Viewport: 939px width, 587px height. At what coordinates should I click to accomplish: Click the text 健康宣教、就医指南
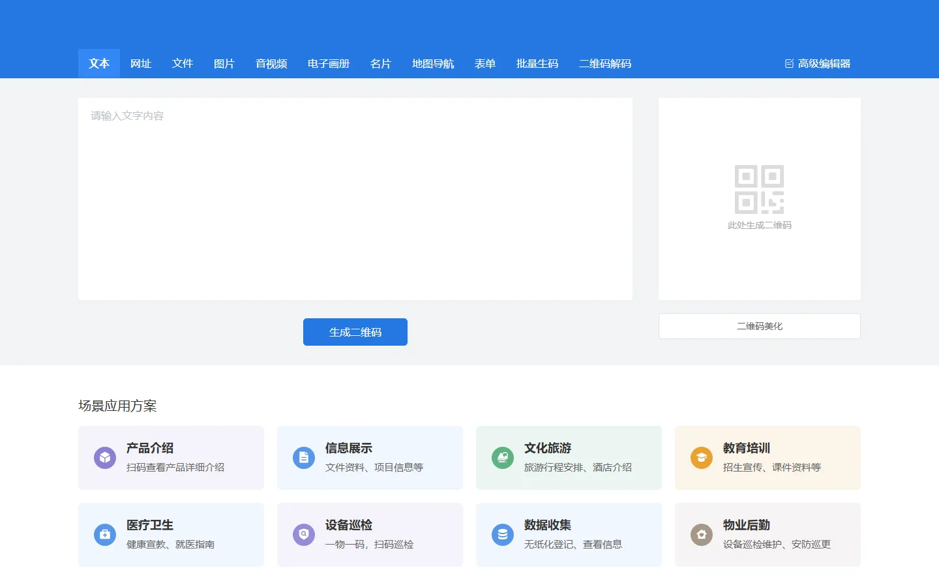coord(171,545)
